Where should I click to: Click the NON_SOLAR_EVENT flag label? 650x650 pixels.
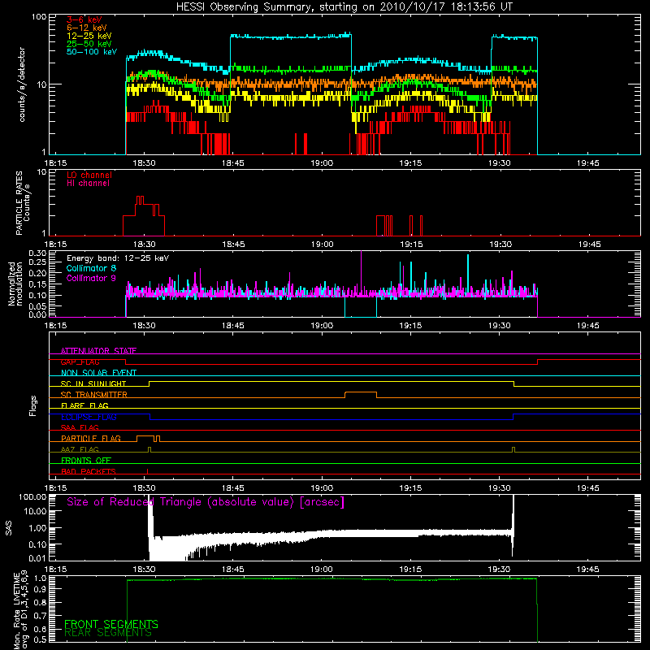click(x=98, y=373)
